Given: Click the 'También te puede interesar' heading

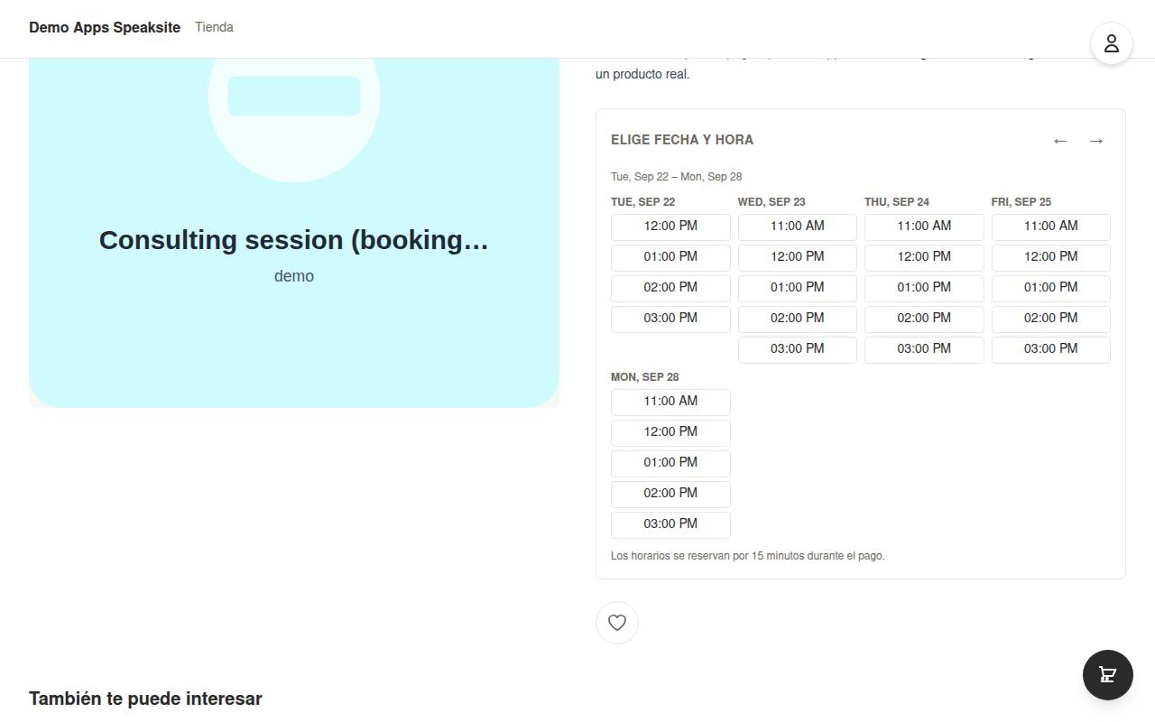Looking at the screenshot, I should pyautogui.click(x=145, y=699).
